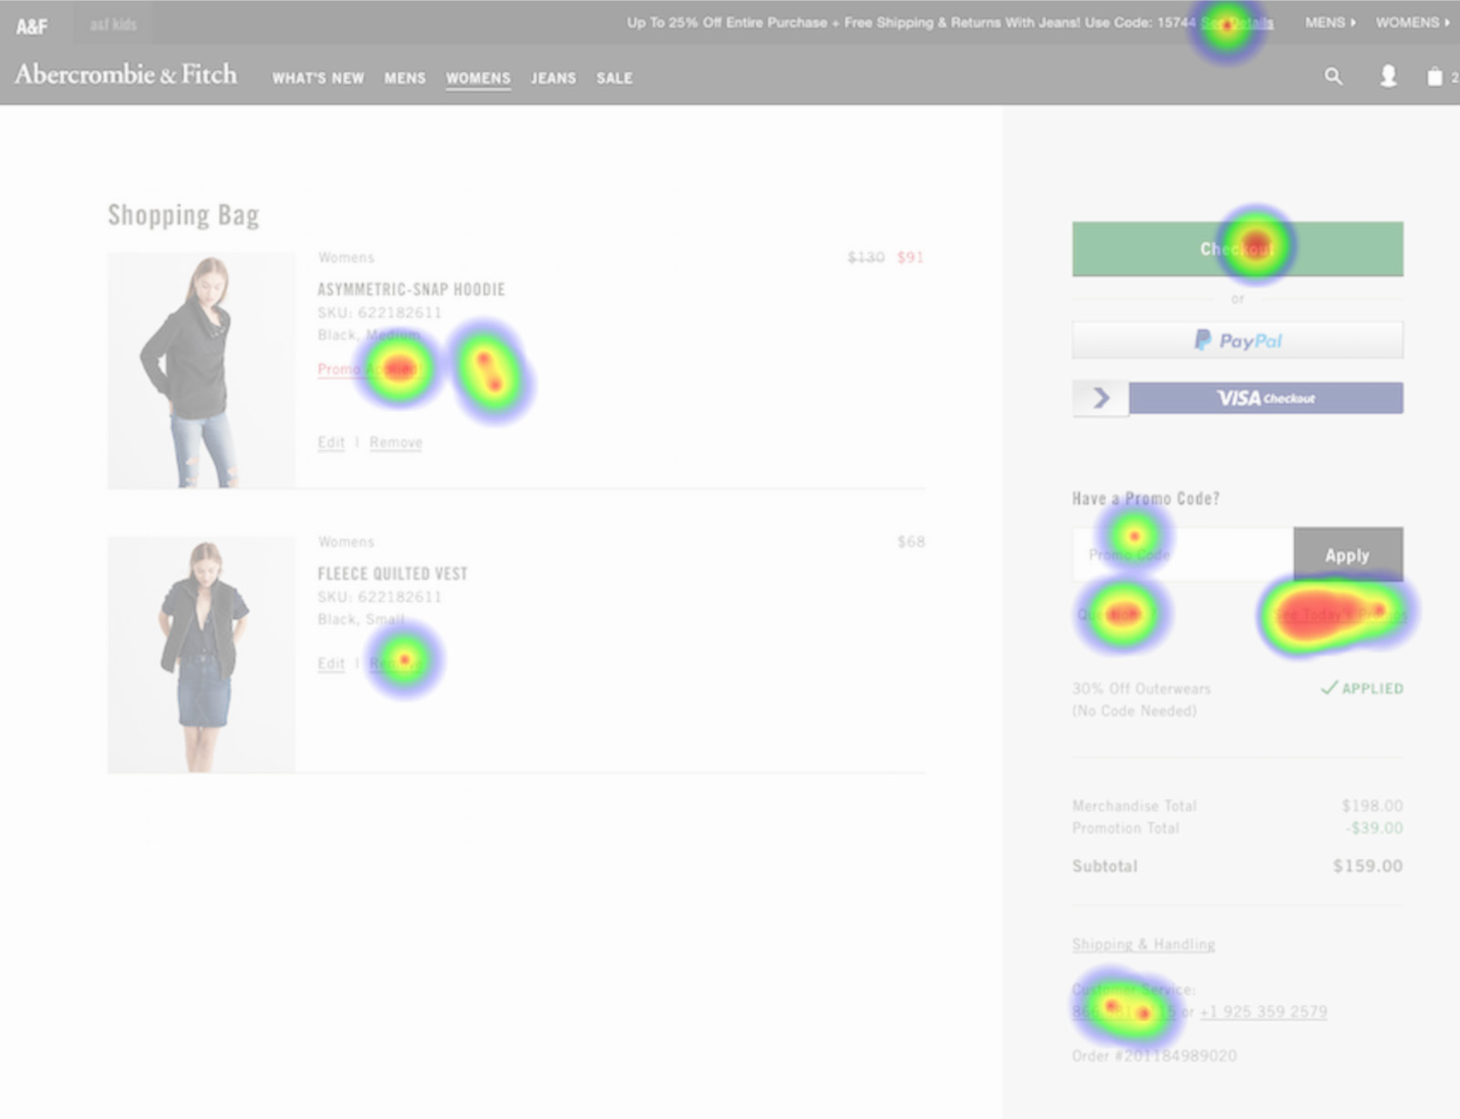Click the 30% Off Outerwears promo text

[1142, 689]
